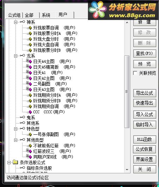Switch to the 用户 tab
Image resolution: width=159 pixels, height=187 pixels.
[65, 15]
